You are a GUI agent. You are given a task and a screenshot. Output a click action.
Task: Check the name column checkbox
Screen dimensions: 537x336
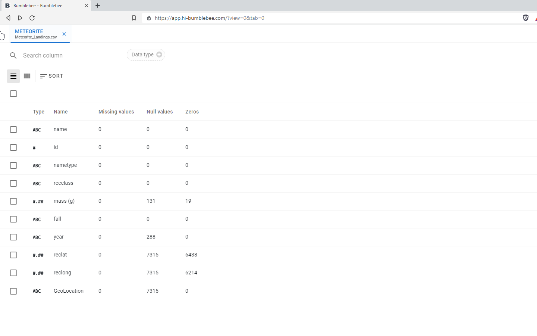tap(13, 130)
